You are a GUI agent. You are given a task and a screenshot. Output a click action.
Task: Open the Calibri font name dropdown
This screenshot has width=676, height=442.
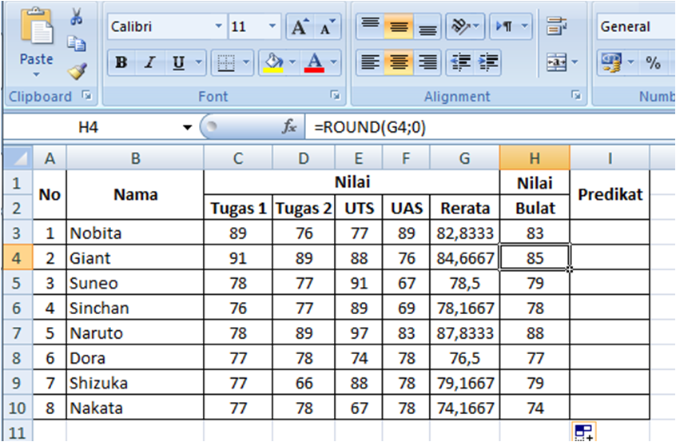[219, 26]
